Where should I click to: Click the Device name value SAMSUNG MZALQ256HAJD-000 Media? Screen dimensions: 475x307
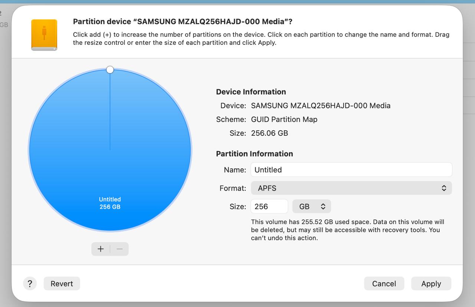tap(321, 106)
